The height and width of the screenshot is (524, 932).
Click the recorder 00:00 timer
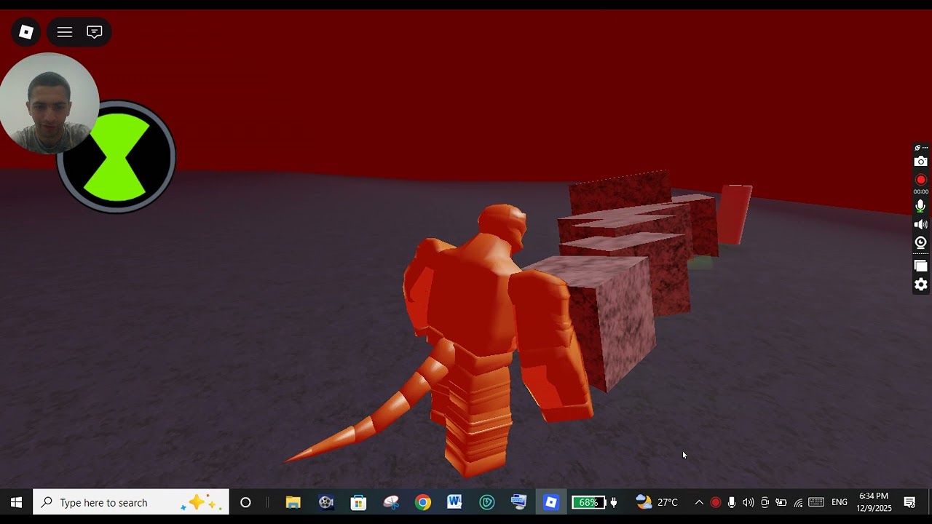click(x=921, y=192)
